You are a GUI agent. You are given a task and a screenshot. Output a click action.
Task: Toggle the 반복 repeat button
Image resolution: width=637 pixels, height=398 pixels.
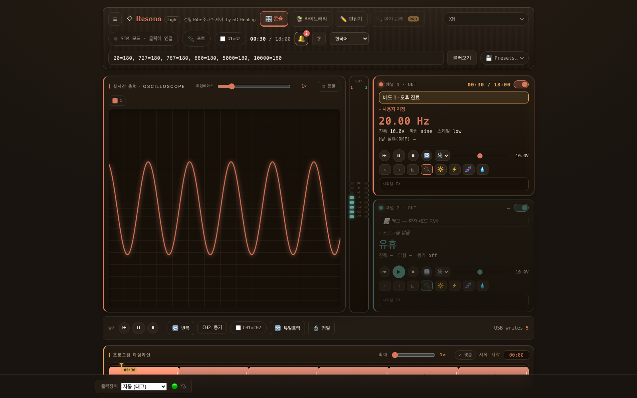pyautogui.click(x=181, y=328)
